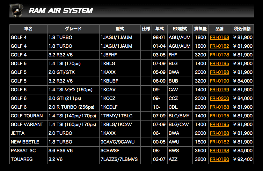The width and height of the screenshot is (263, 171).
Task: Click the 年式 column header
Action: [x=160, y=29]
